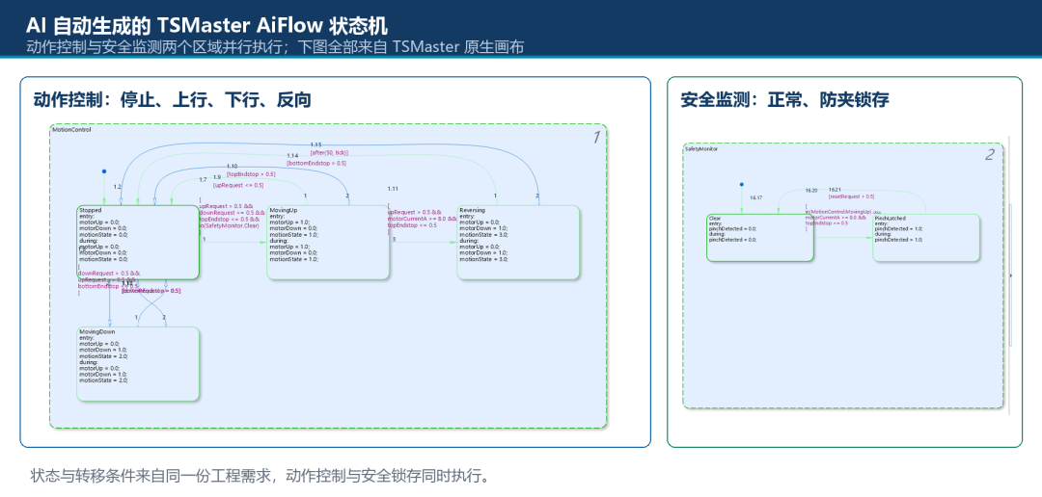Viewport: 1042px width, 497px height.
Task: Select the PinchLatched state box
Action: (926, 238)
